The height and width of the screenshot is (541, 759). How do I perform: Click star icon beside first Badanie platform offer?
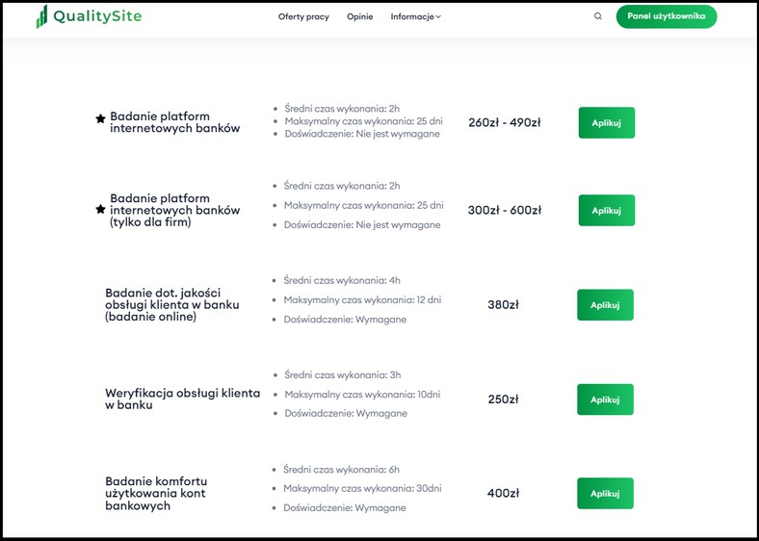(100, 118)
